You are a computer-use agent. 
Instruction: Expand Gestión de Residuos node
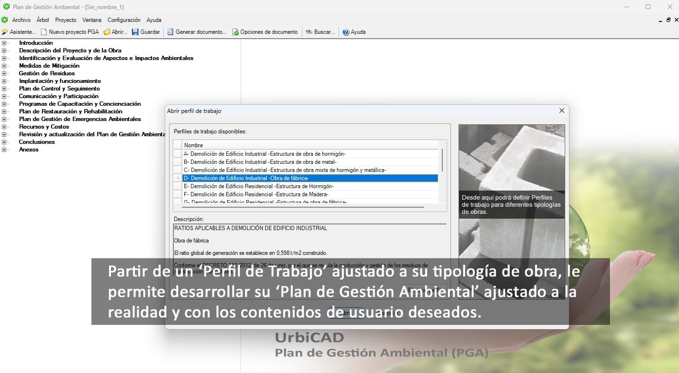pyautogui.click(x=4, y=73)
